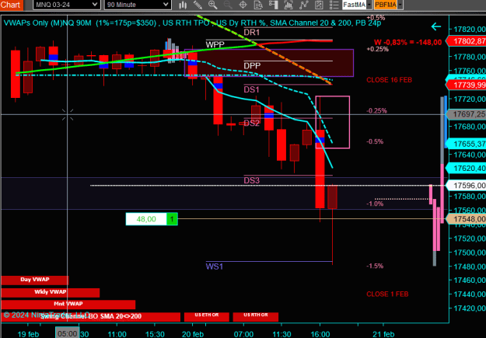Toggle Swing Channel BO SMA 20<>200 button
Screen dimensions: 486x338
click(x=90, y=317)
